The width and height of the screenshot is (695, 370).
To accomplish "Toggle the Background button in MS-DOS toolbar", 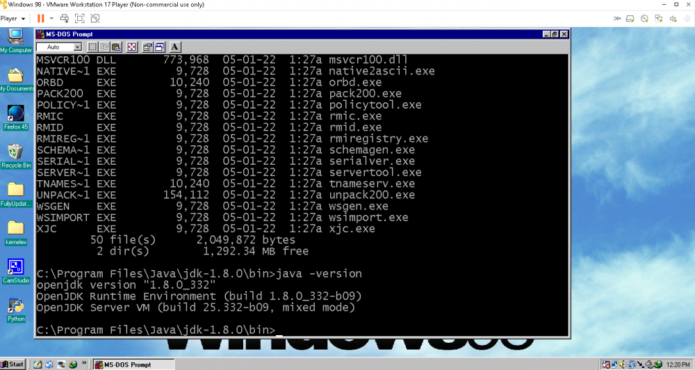I will click(x=159, y=47).
